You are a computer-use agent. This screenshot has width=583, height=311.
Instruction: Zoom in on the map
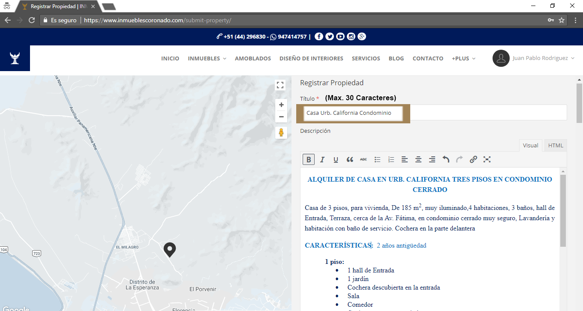click(x=281, y=105)
